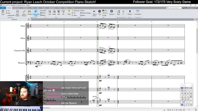The width and height of the screenshot is (198, 111).
Task: Select the Bassoon staff label
Action: (x=22, y=63)
